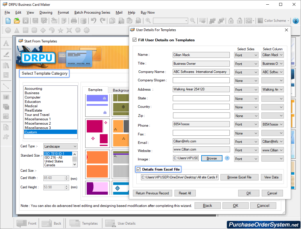Open Select Sides dropdown for Zip
The height and width of the screenshot is (229, 301).
click(246, 116)
